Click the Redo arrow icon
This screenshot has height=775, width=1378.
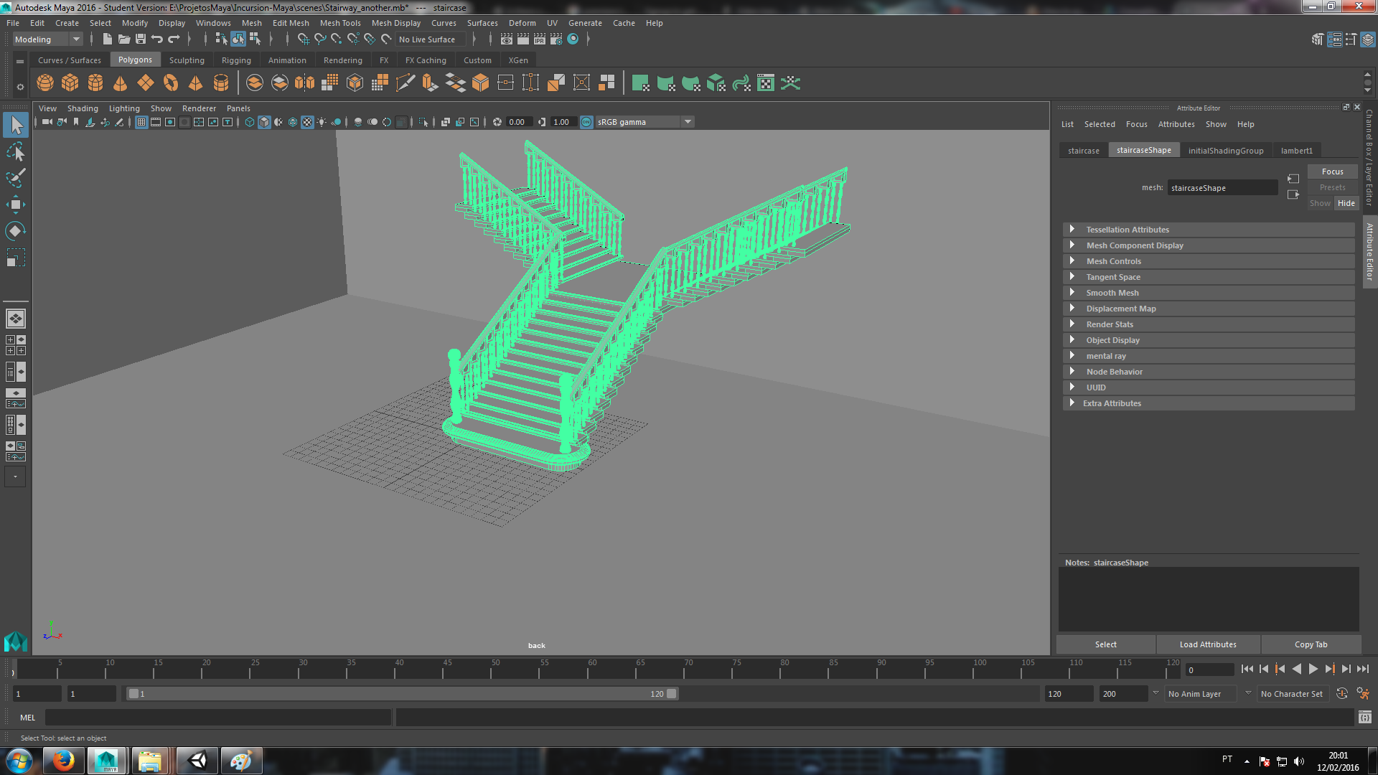click(174, 39)
